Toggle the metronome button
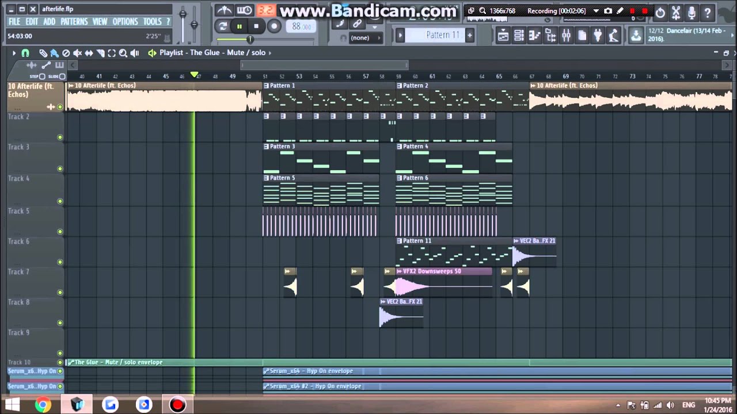 (224, 10)
